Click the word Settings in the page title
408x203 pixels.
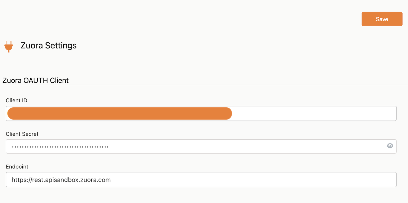tap(61, 46)
